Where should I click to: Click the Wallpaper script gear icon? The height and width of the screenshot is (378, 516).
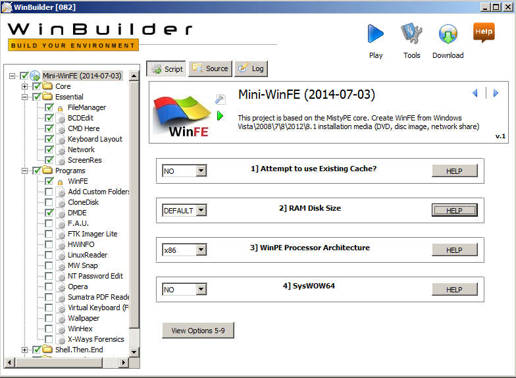point(61,319)
